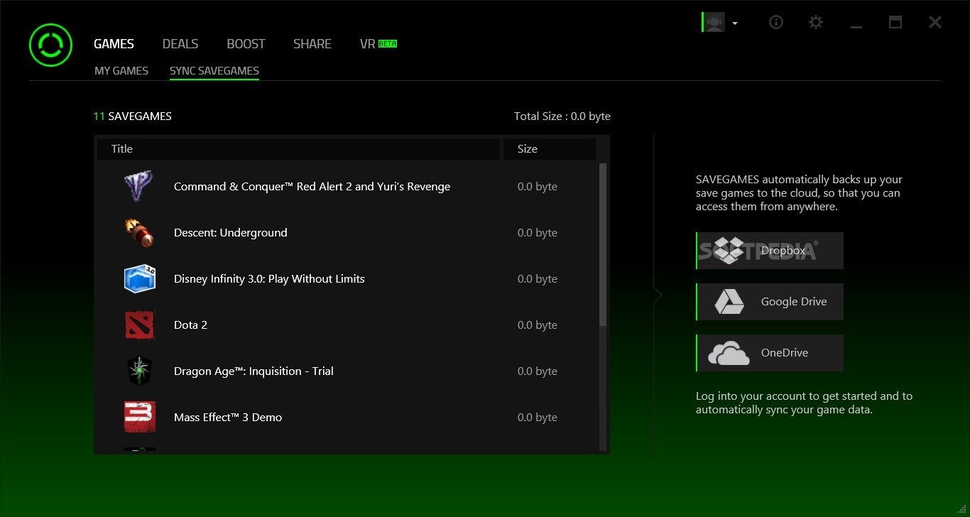Image resolution: width=970 pixels, height=517 pixels.
Task: Close the Razer Cortex window
Action: point(935,22)
